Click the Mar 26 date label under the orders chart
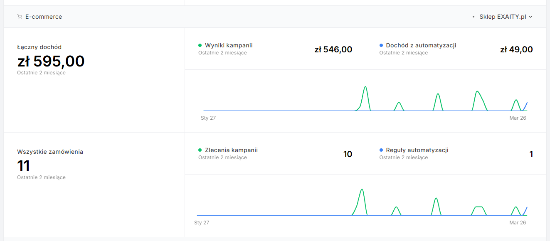This screenshot has height=241, width=550. point(518,223)
